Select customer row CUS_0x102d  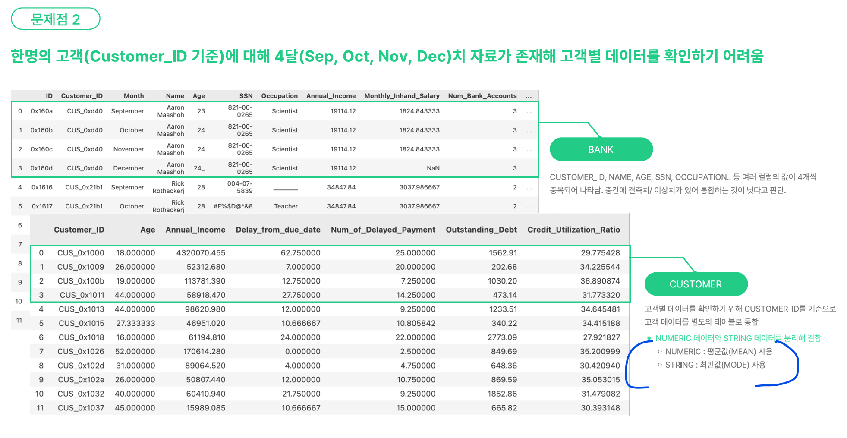pos(330,366)
